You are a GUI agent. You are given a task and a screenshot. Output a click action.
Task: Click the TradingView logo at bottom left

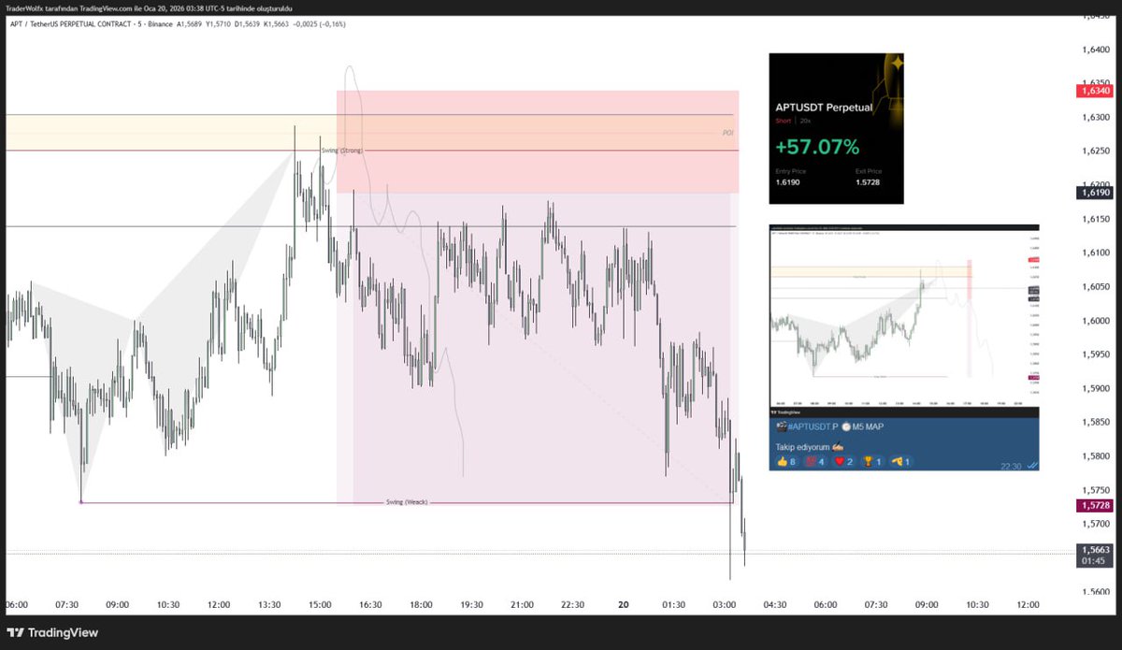pos(54,632)
